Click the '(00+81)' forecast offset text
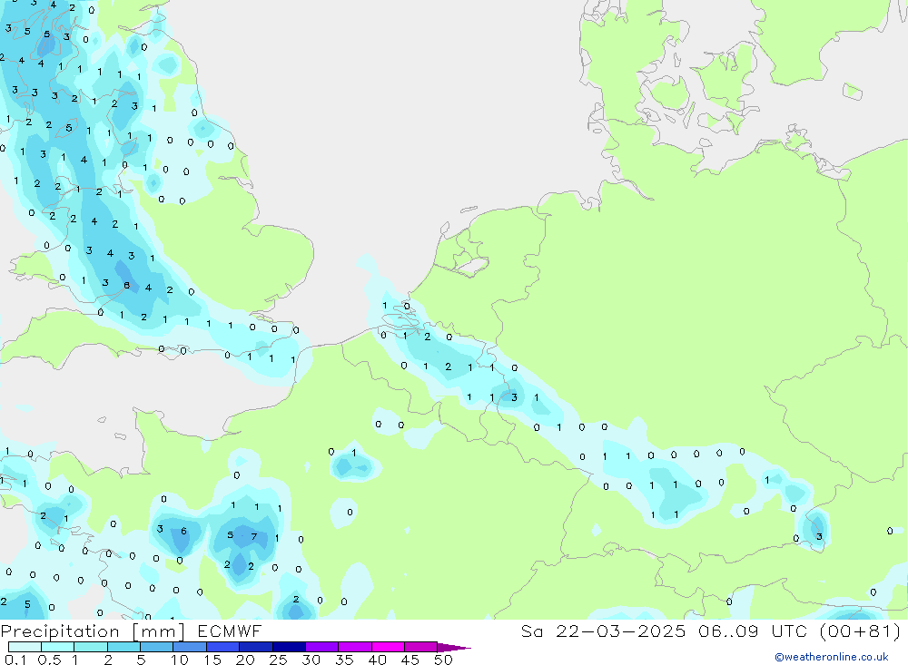 (861, 631)
